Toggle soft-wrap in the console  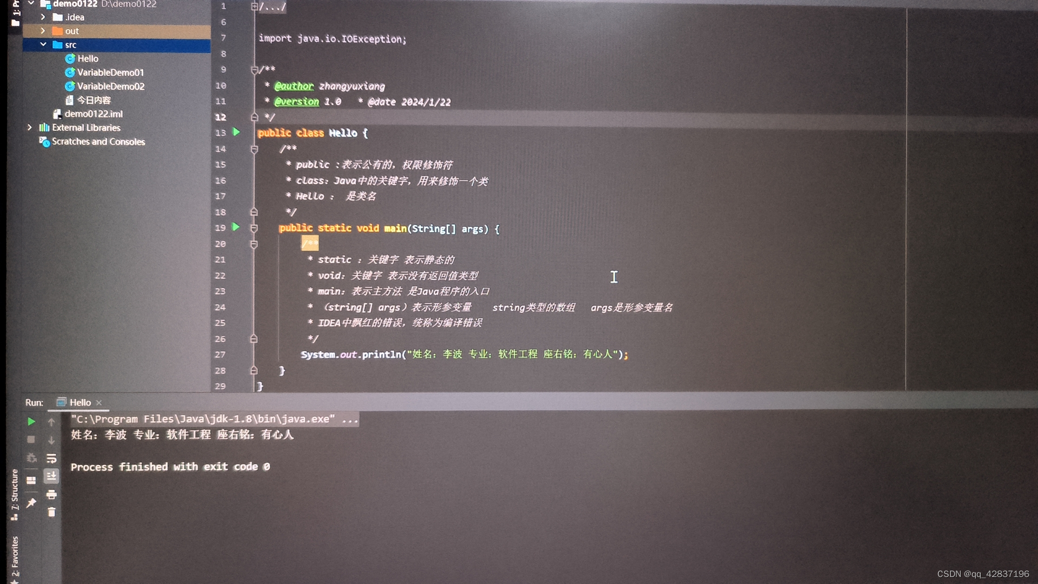(51, 459)
